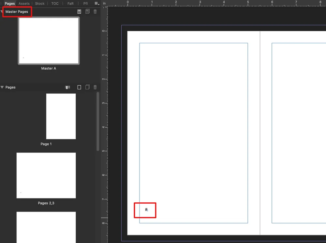Screen dimensions: 326x243
Task: Select the Master A thumbnail
Action: [49, 41]
